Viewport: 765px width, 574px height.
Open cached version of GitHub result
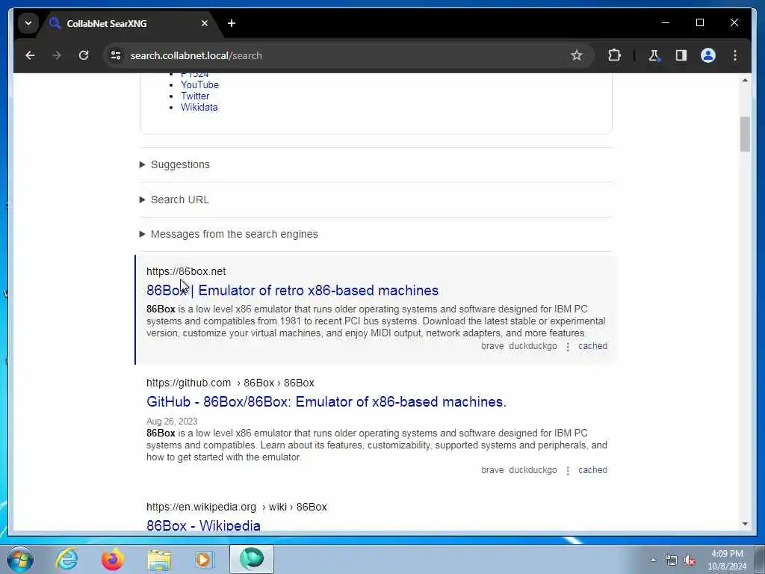592,470
